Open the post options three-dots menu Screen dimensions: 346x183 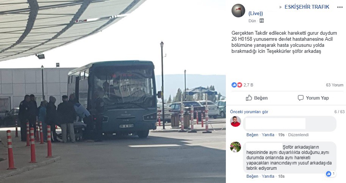(340, 7)
